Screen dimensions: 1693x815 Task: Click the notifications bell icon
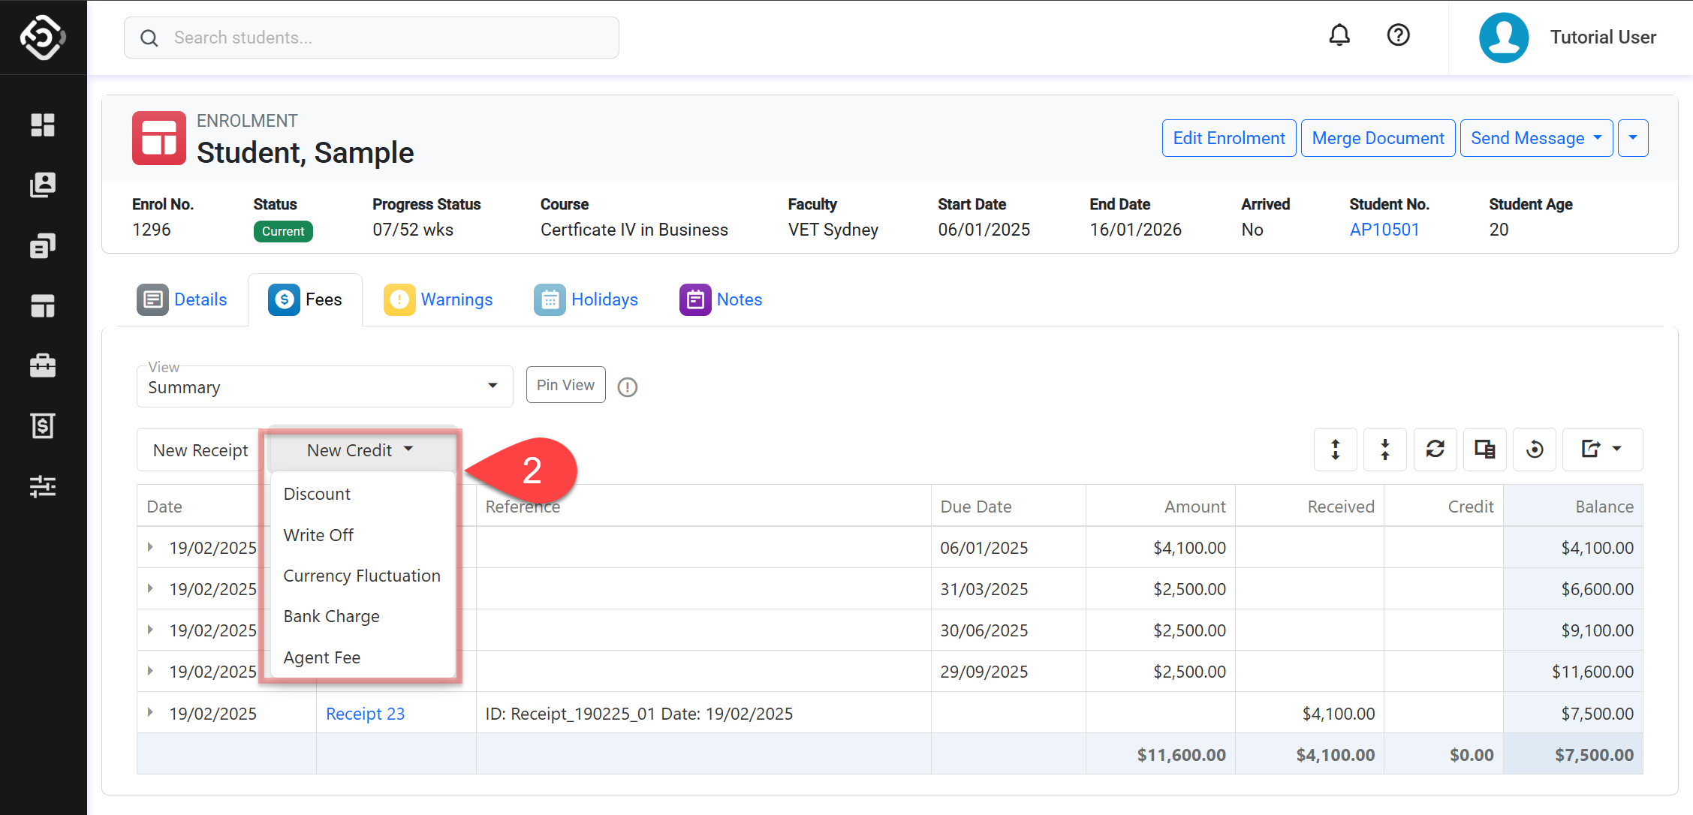[x=1339, y=35]
